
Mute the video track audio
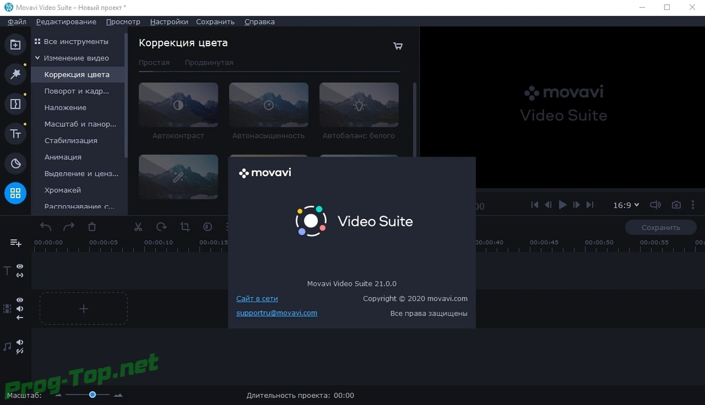pos(20,309)
